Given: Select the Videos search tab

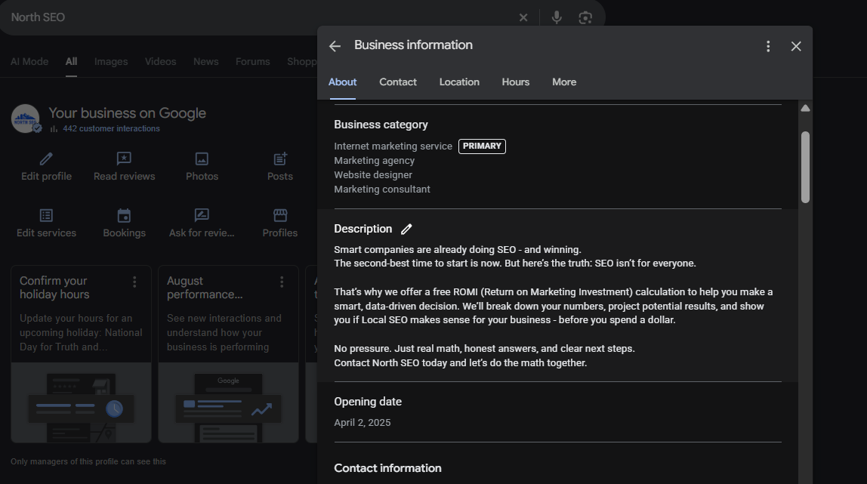Looking at the screenshot, I should click(160, 61).
